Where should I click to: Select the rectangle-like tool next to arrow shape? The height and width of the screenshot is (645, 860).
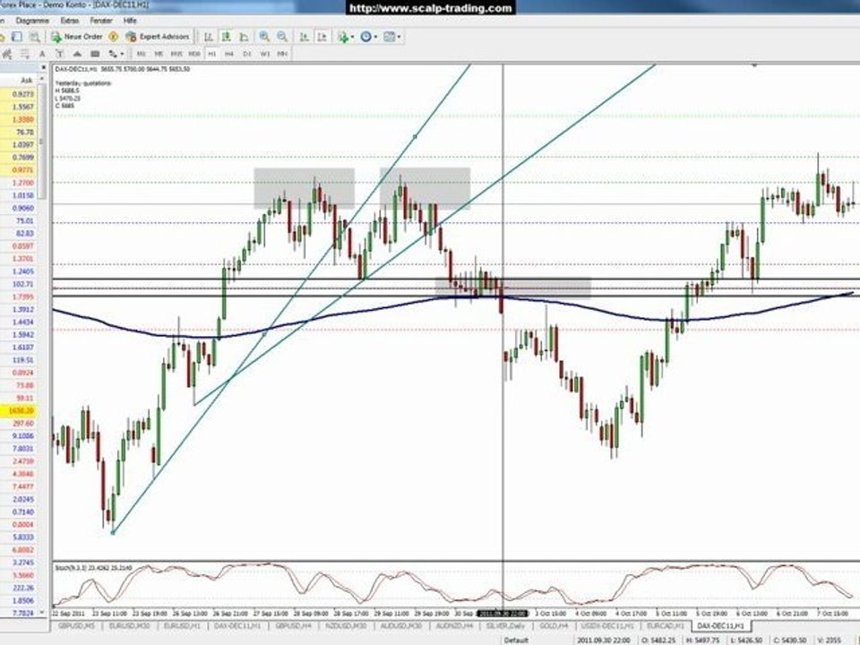(x=94, y=54)
